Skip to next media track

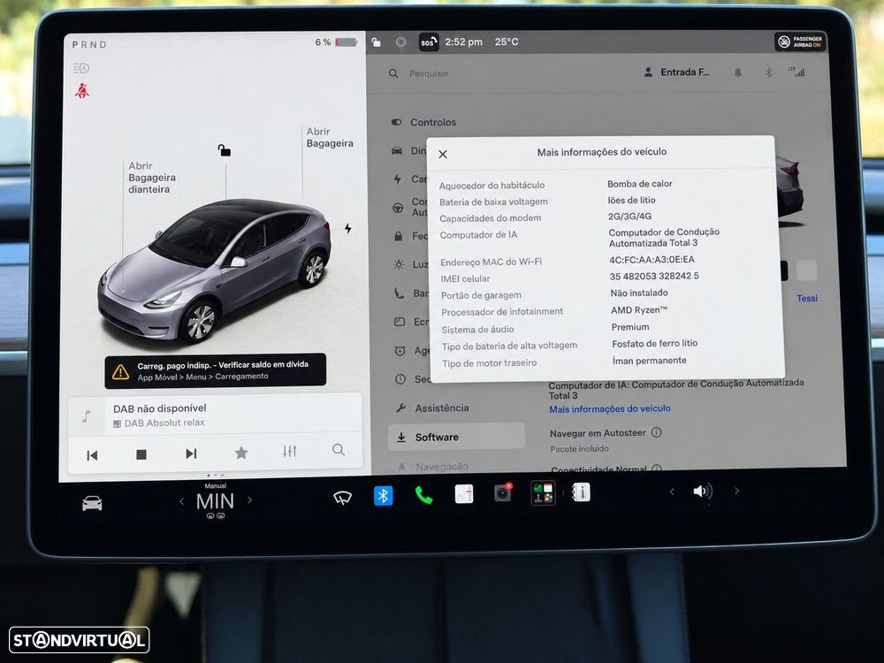(191, 453)
